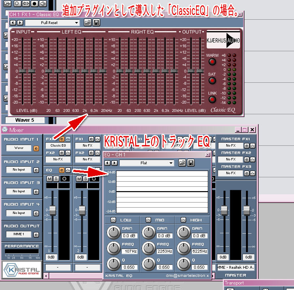Click master left volume fader handle
The image size is (294, 290).
click(224, 210)
